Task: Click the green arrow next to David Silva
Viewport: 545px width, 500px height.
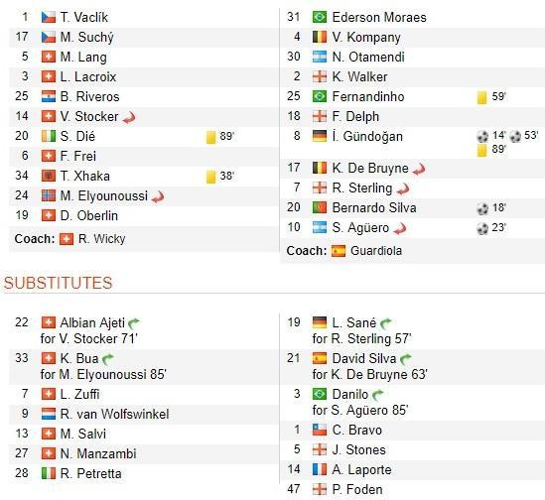Action: 405,359
